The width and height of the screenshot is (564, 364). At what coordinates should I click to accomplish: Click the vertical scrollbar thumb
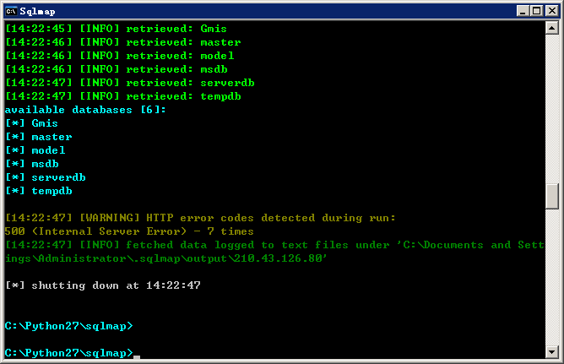(552, 197)
